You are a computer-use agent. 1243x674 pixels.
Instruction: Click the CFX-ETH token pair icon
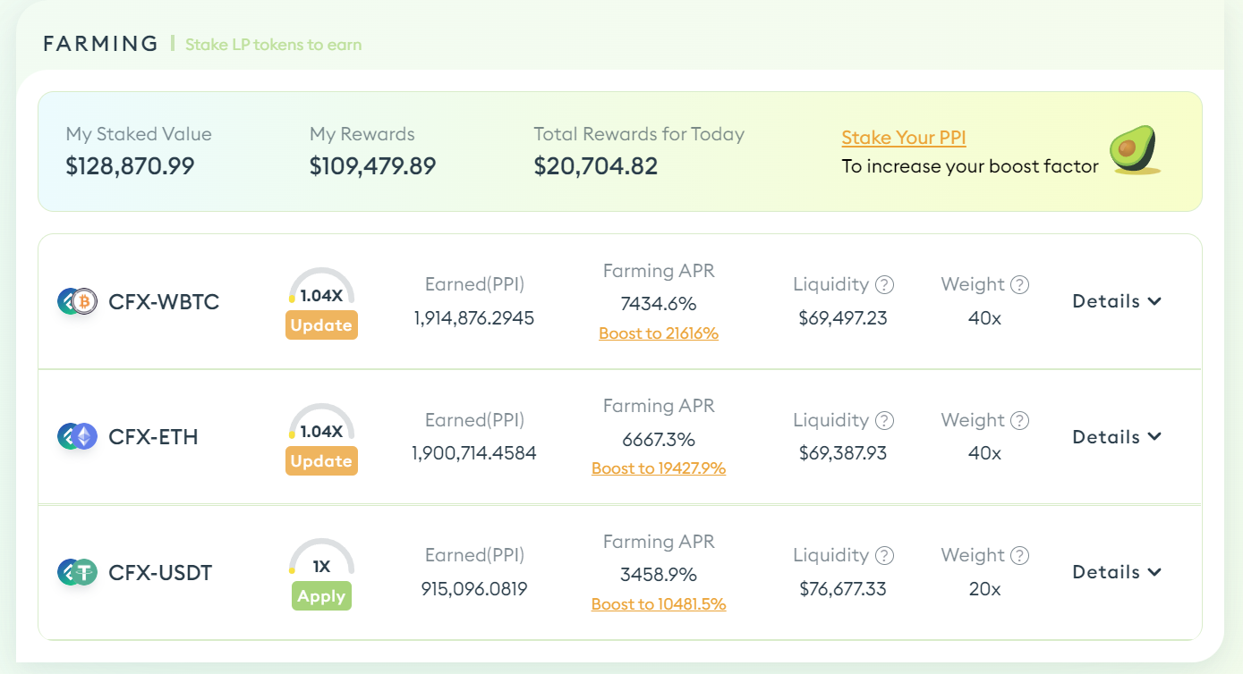(x=77, y=437)
